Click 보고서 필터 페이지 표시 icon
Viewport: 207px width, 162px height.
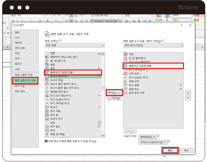click(x=47, y=84)
